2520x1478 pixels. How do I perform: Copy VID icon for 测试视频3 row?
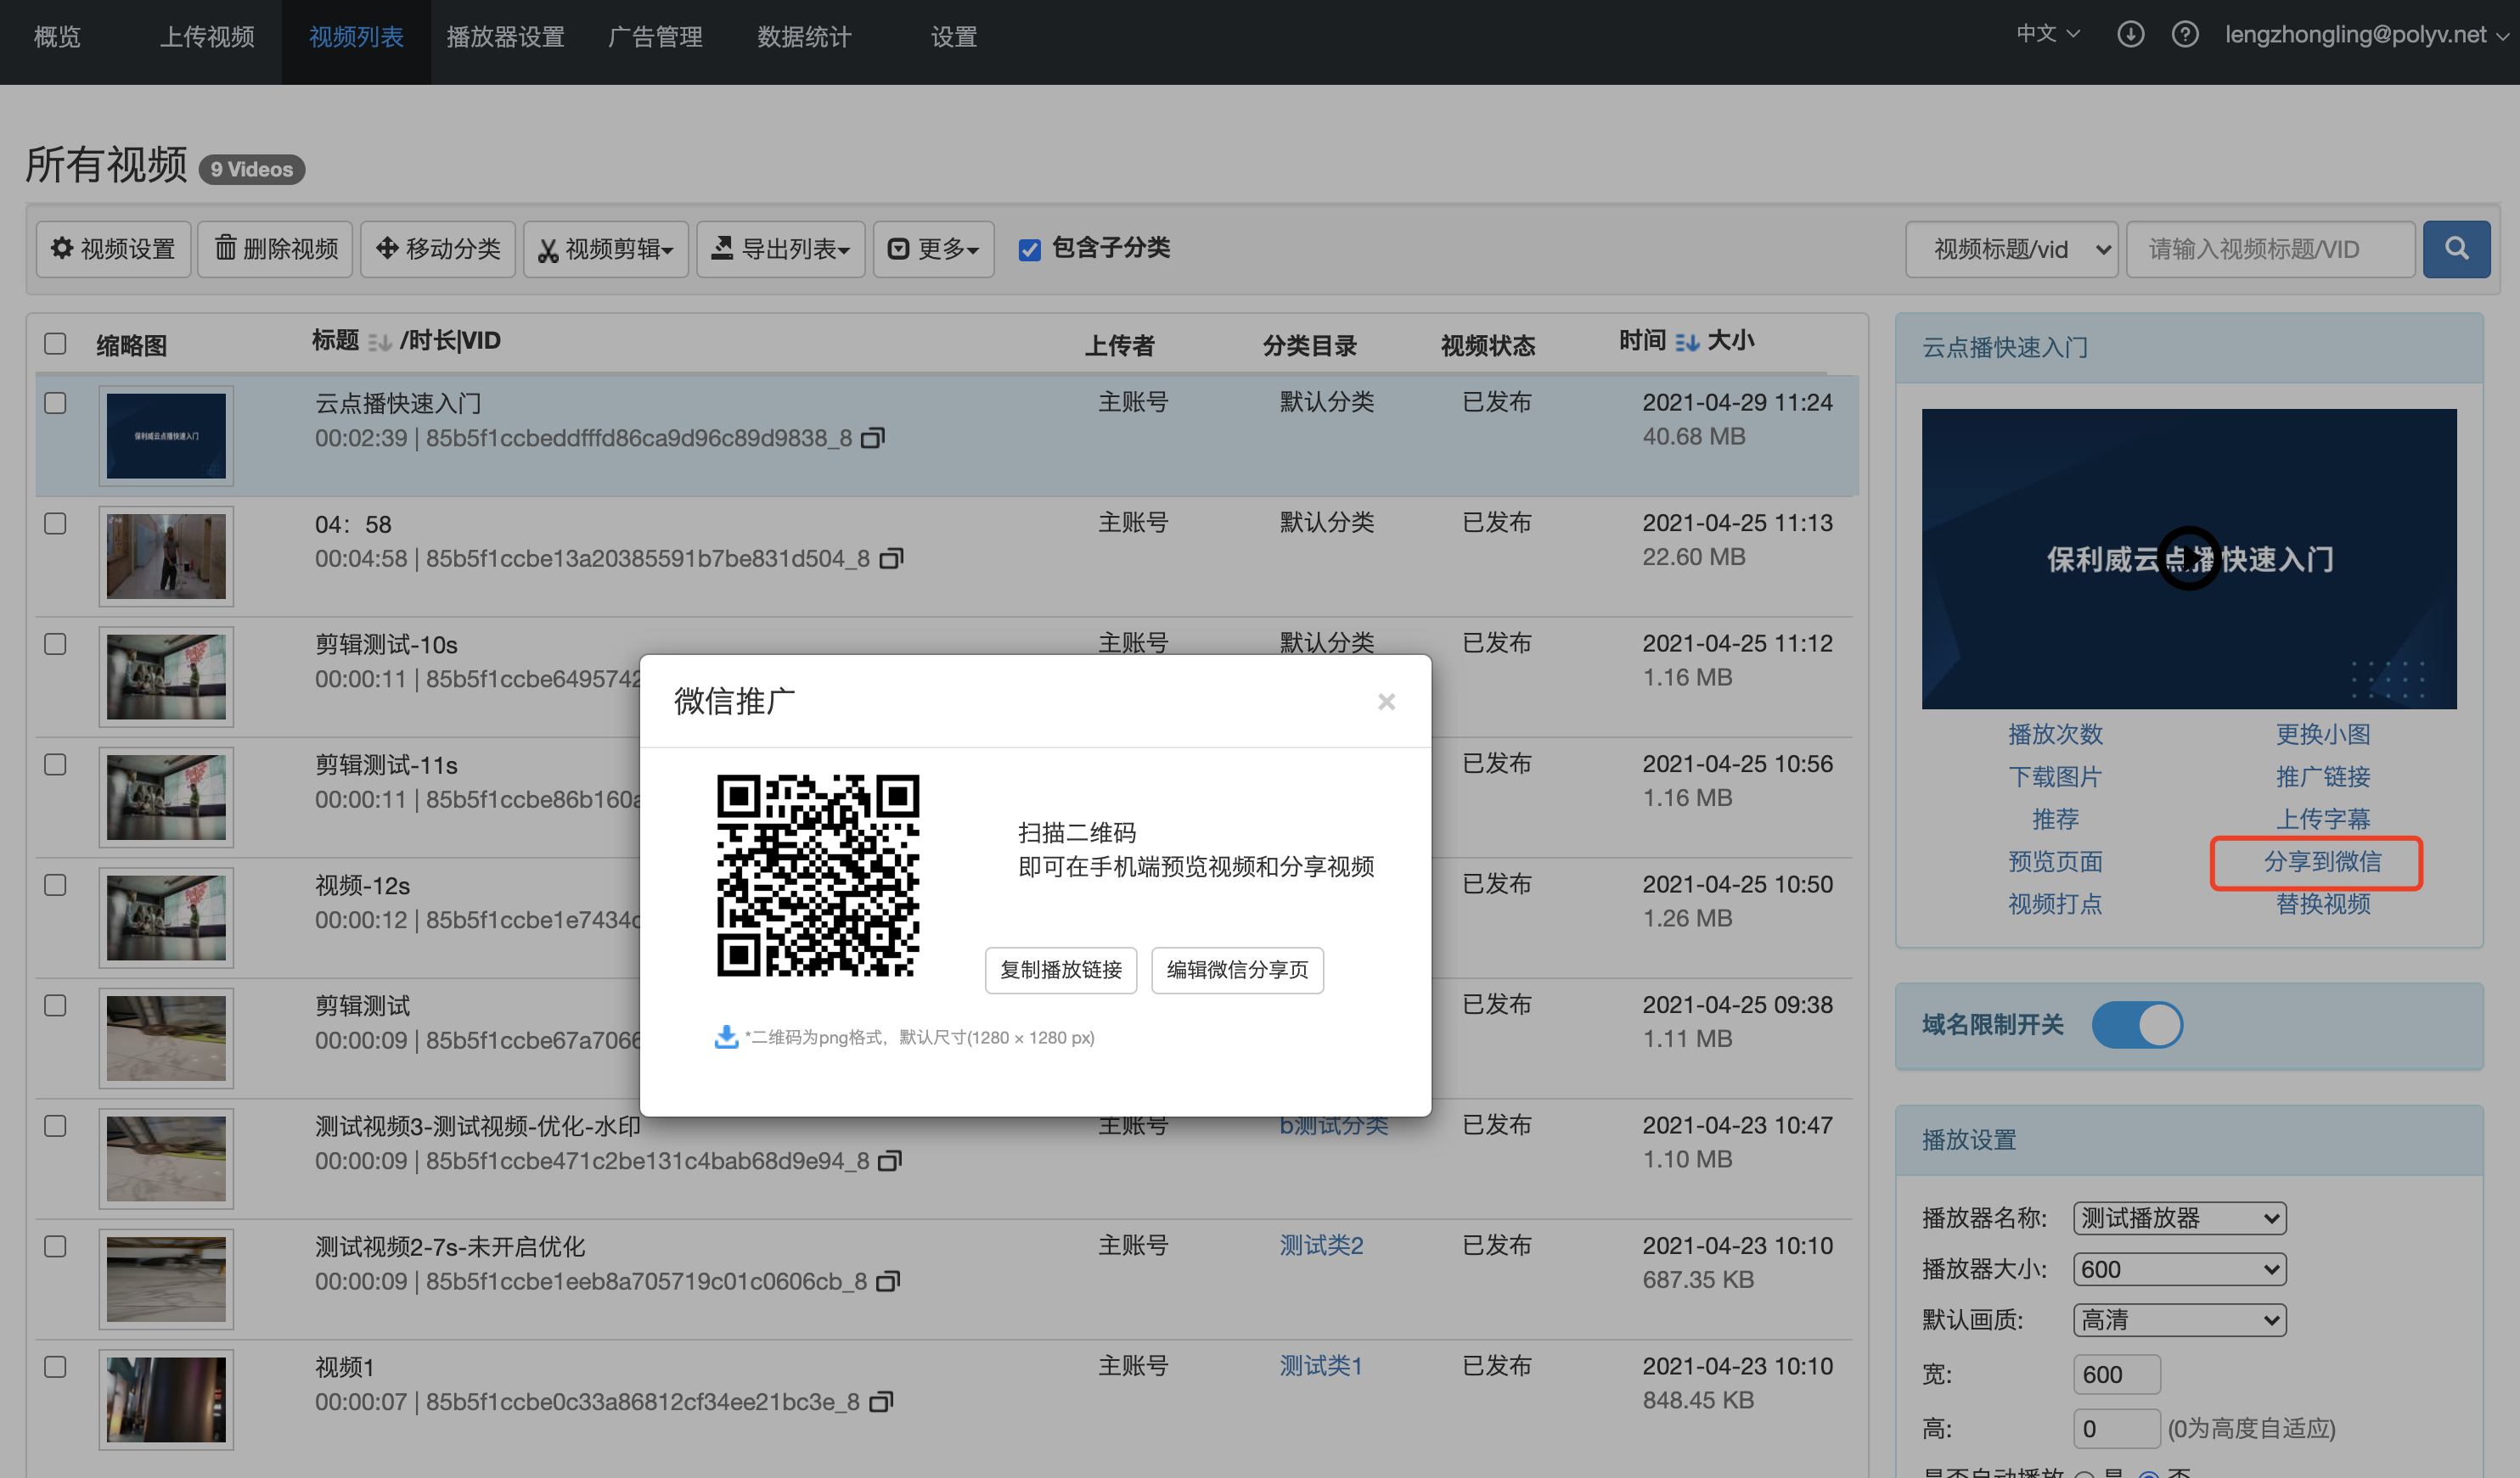890,1162
